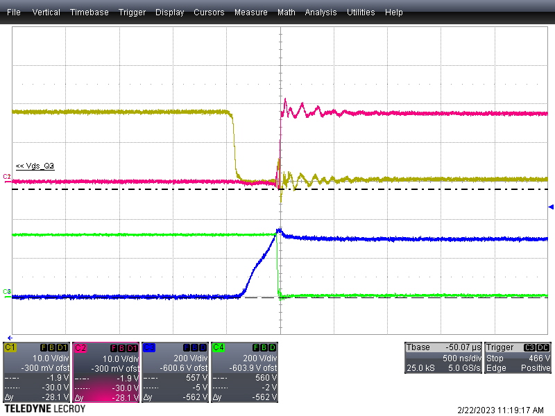
Task: Open the Timebase menu
Action: click(89, 12)
